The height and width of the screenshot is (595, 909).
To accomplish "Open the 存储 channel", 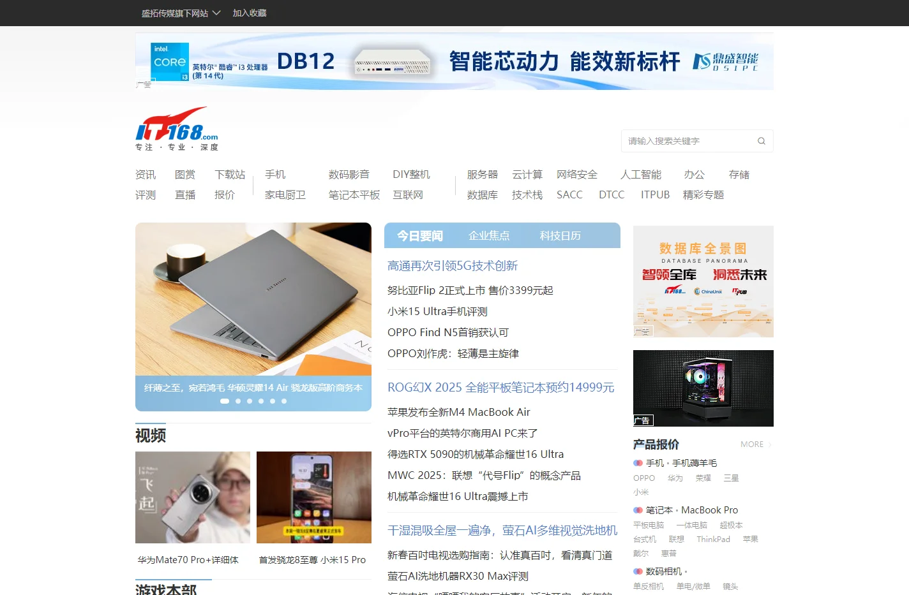I will click(739, 174).
